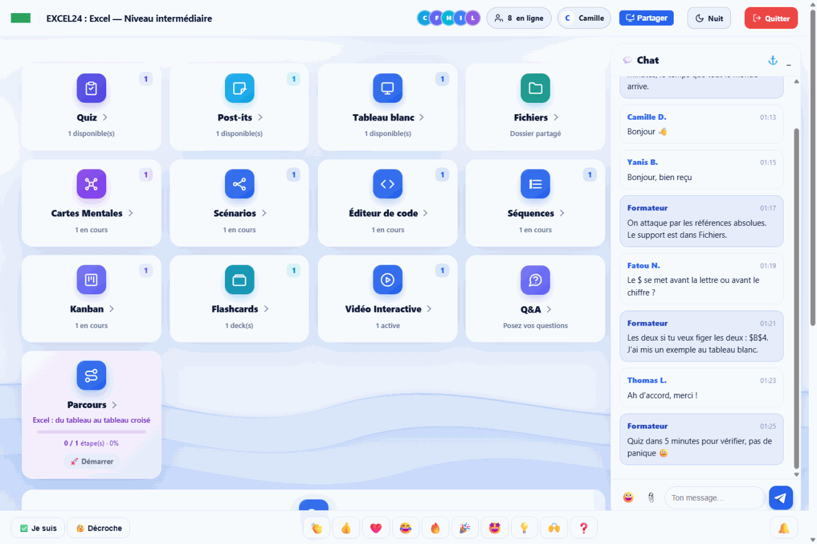Screen dimensions: 817x544
Task: Send the thumbs up reaction
Action: pos(346,528)
